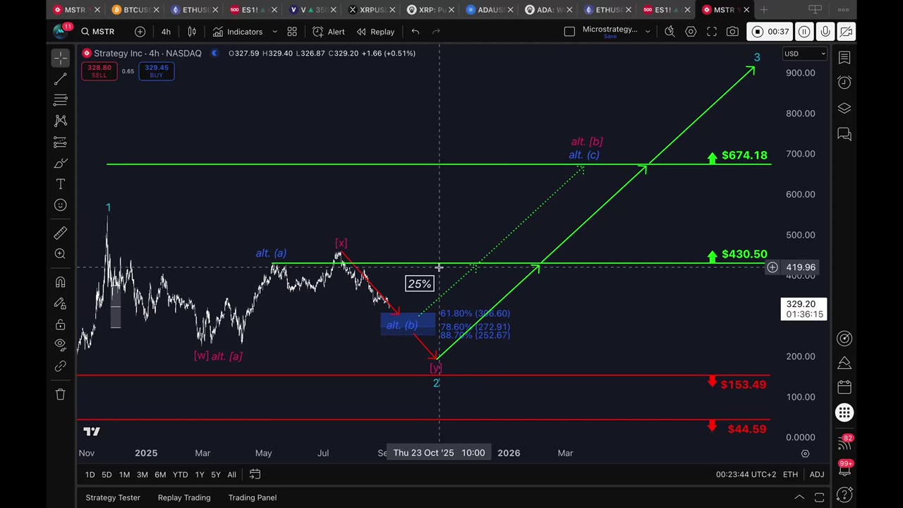903x508 pixels.
Task: Click the redo arrow
Action: point(436,32)
